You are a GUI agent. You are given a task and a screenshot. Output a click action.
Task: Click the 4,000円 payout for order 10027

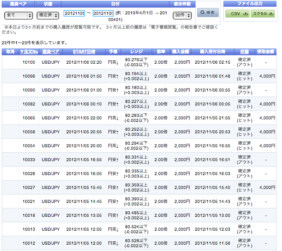(x=267, y=187)
